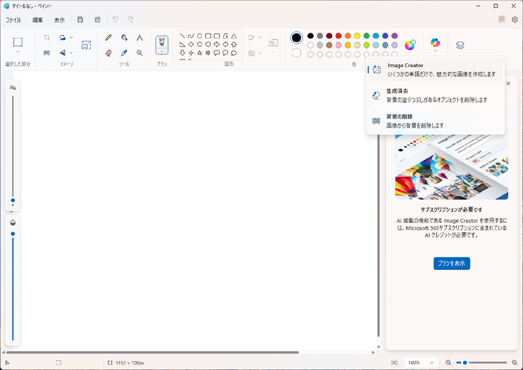Open the shape outline dropdown
This screenshot has width=523, height=370.
point(255,37)
